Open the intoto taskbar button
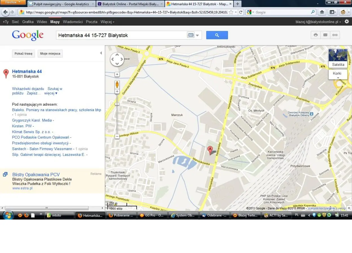The width and height of the screenshot is (352, 253). click(x=59, y=215)
